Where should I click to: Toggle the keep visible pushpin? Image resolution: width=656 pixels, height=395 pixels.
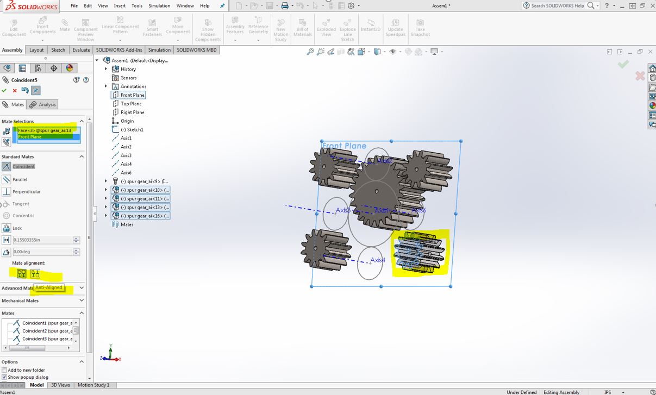point(35,91)
